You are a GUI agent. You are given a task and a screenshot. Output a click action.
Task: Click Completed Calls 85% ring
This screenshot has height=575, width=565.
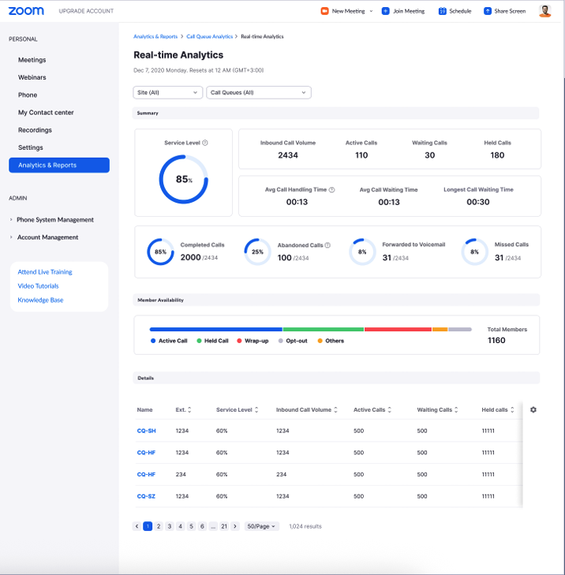(x=160, y=252)
